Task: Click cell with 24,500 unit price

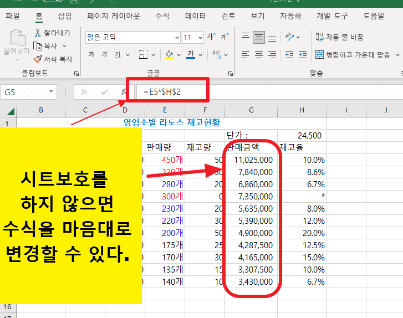Action: [302, 135]
